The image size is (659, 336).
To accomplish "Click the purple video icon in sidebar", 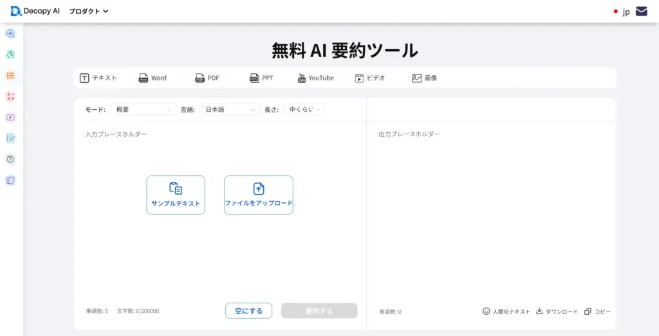I will pos(10,118).
